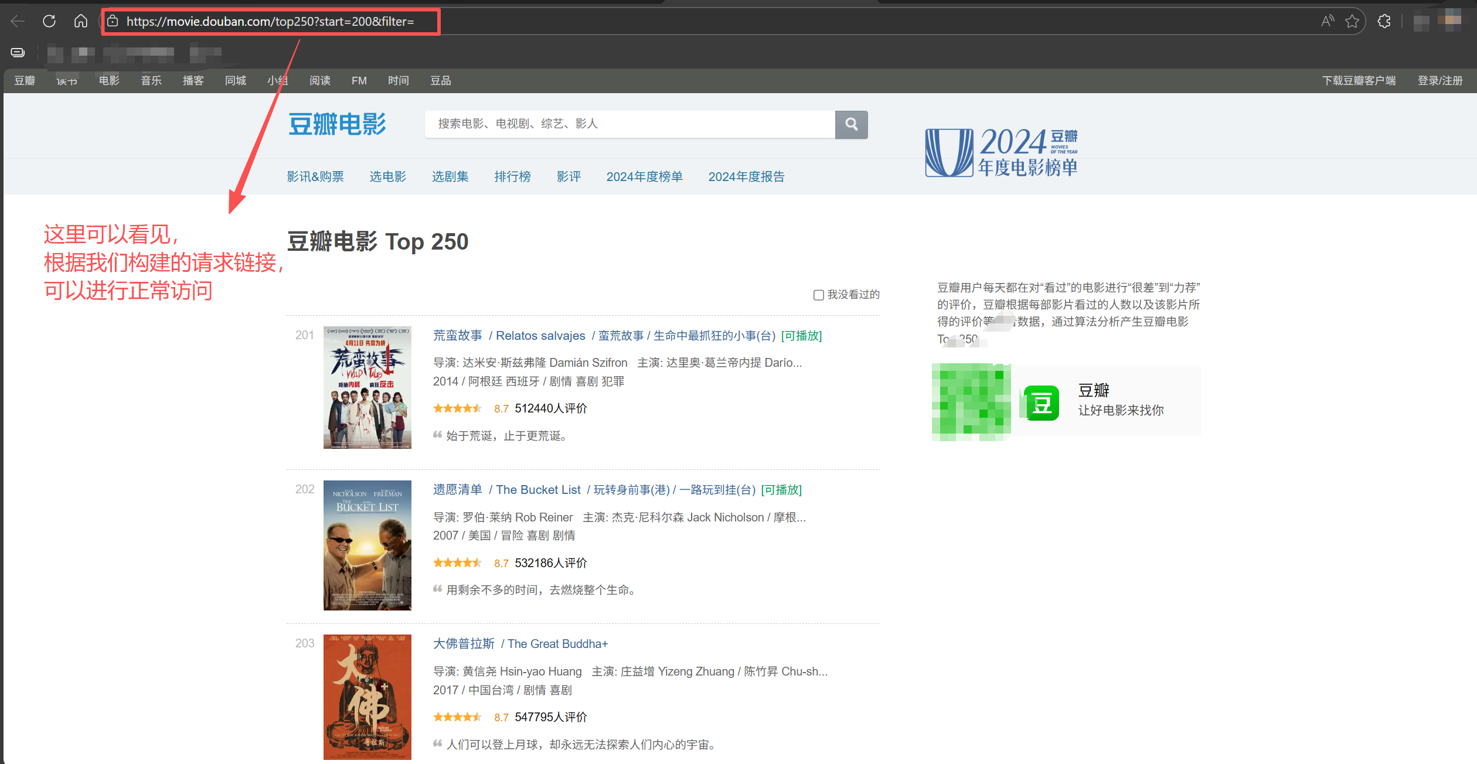
Task: Reload the page with the refresh icon
Action: pos(49,22)
